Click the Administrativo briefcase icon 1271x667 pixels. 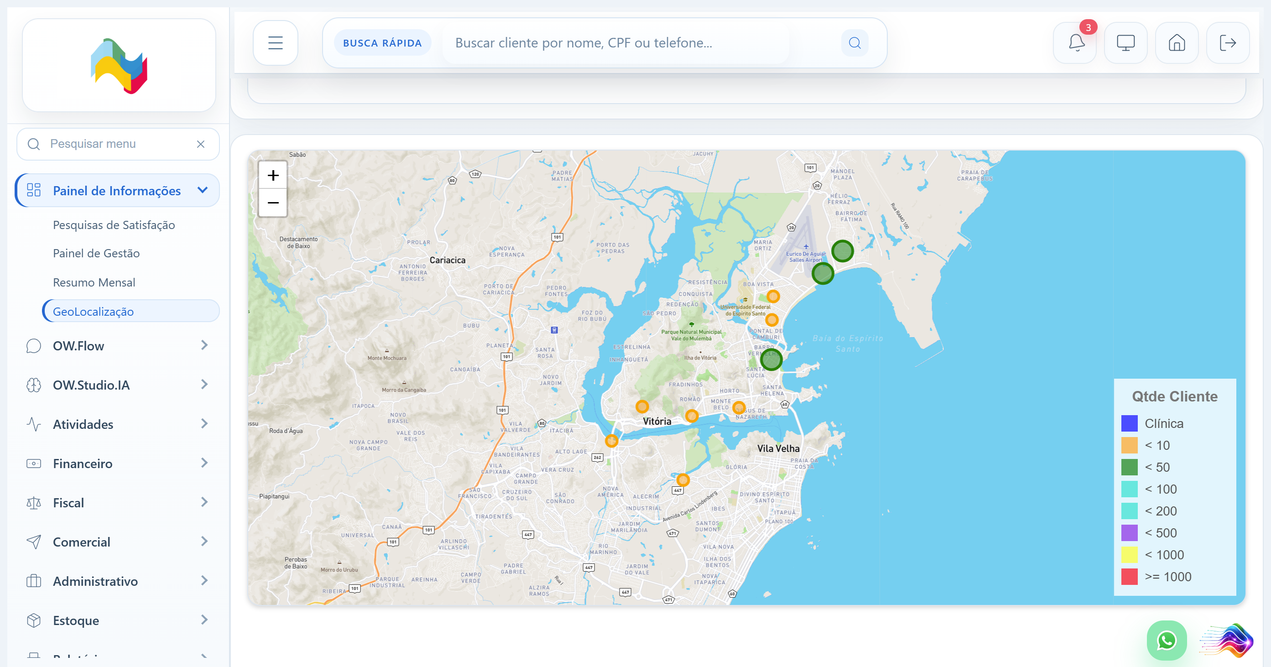34,581
